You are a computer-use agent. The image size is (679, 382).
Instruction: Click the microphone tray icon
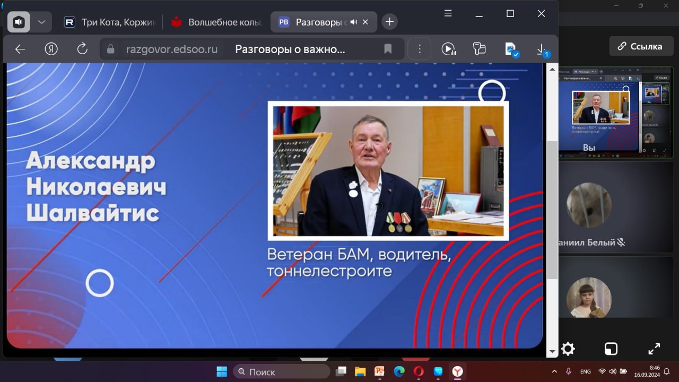tap(569, 371)
